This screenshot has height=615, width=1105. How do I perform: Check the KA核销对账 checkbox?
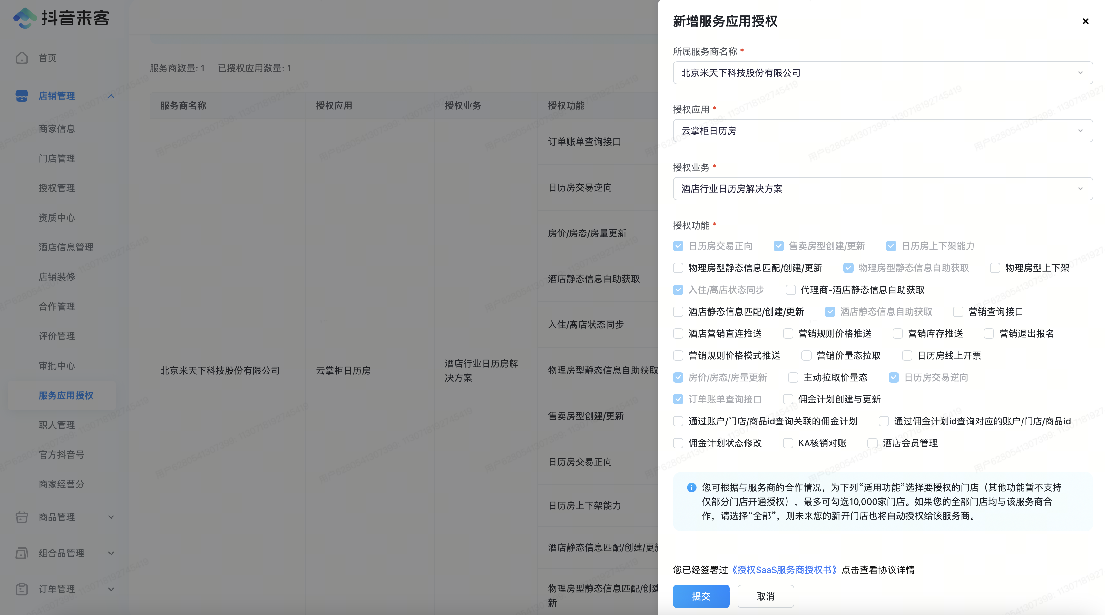pyautogui.click(x=788, y=443)
